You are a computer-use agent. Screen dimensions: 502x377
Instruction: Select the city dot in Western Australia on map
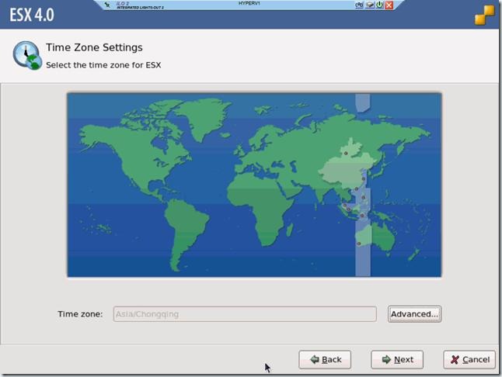click(359, 244)
